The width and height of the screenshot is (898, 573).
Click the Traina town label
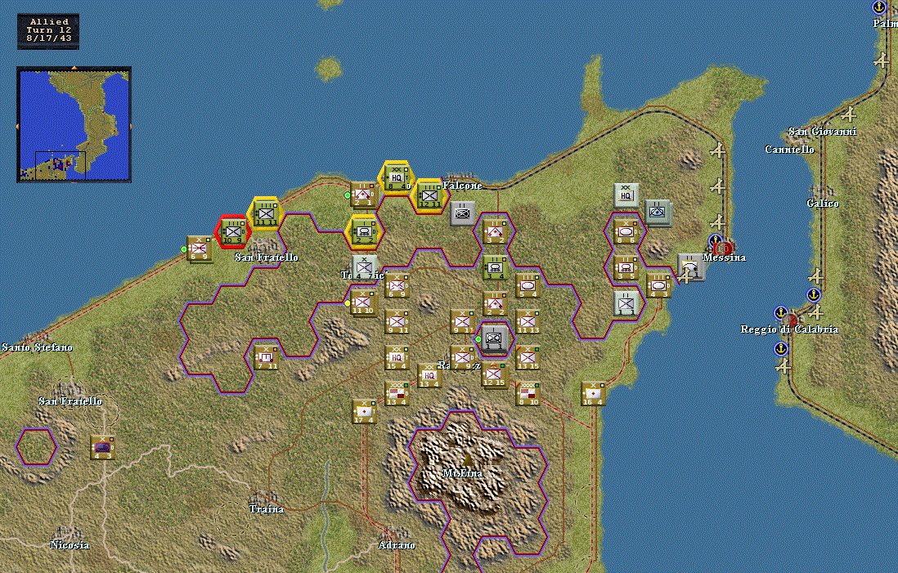click(267, 509)
